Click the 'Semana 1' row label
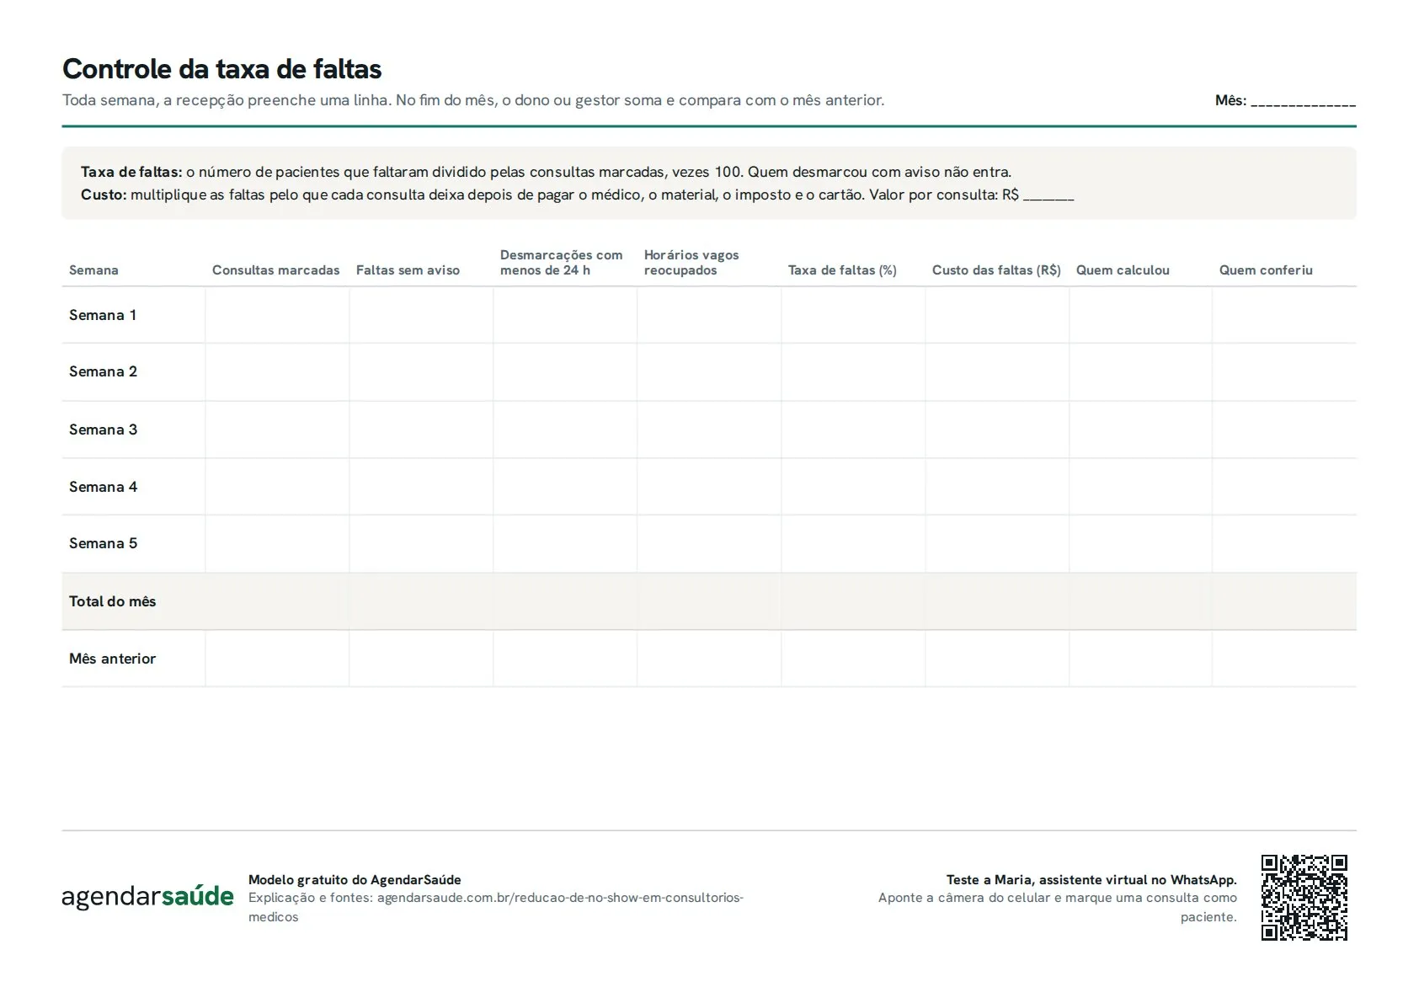1419x1003 pixels. pos(103,315)
